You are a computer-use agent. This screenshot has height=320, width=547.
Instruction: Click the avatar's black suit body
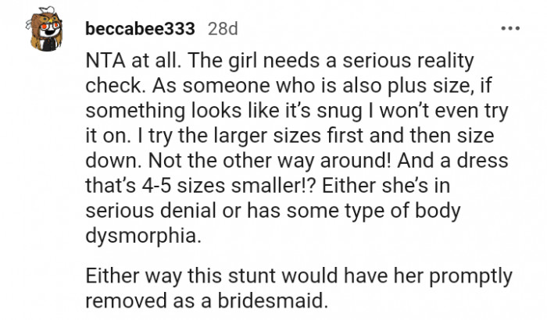coord(48,44)
